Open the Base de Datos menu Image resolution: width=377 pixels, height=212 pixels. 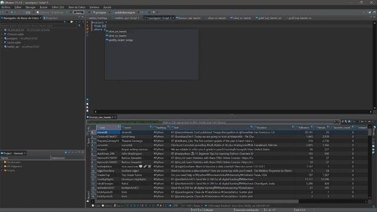coord(77,7)
